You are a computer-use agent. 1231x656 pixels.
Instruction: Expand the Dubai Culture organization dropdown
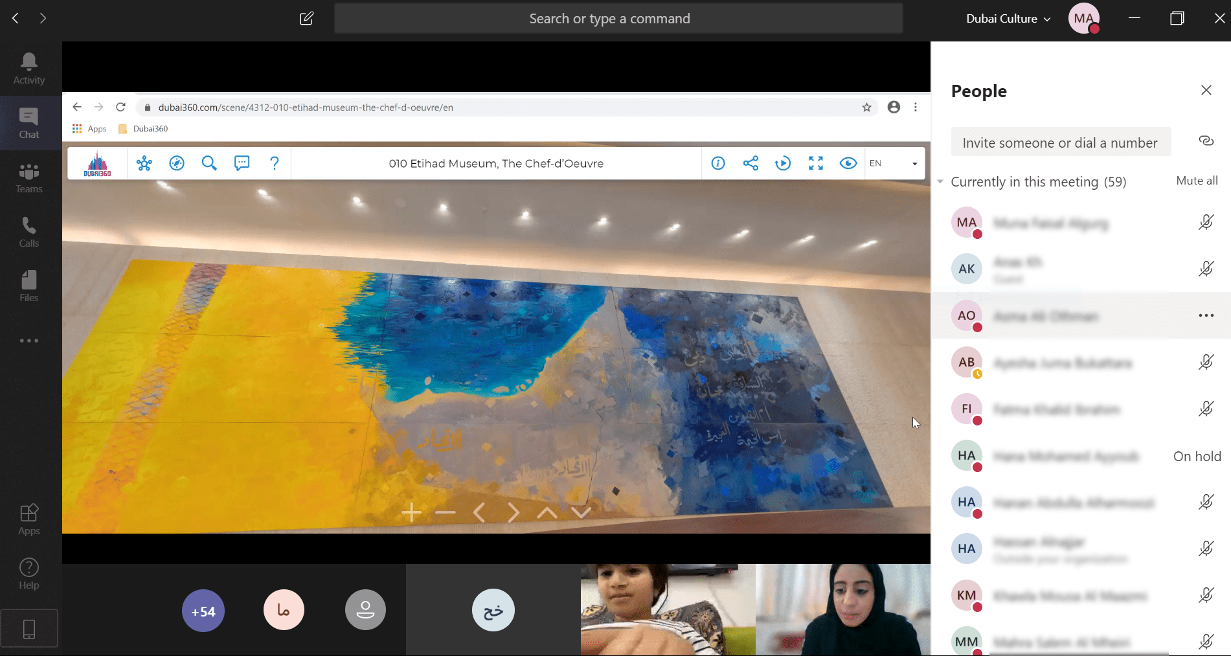(x=1008, y=19)
